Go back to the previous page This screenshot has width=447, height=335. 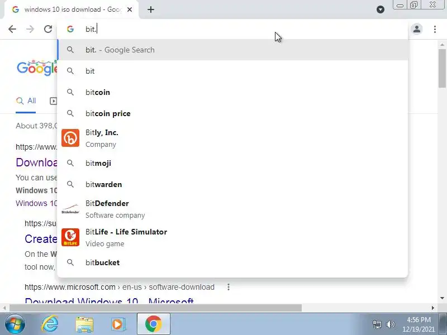click(12, 29)
